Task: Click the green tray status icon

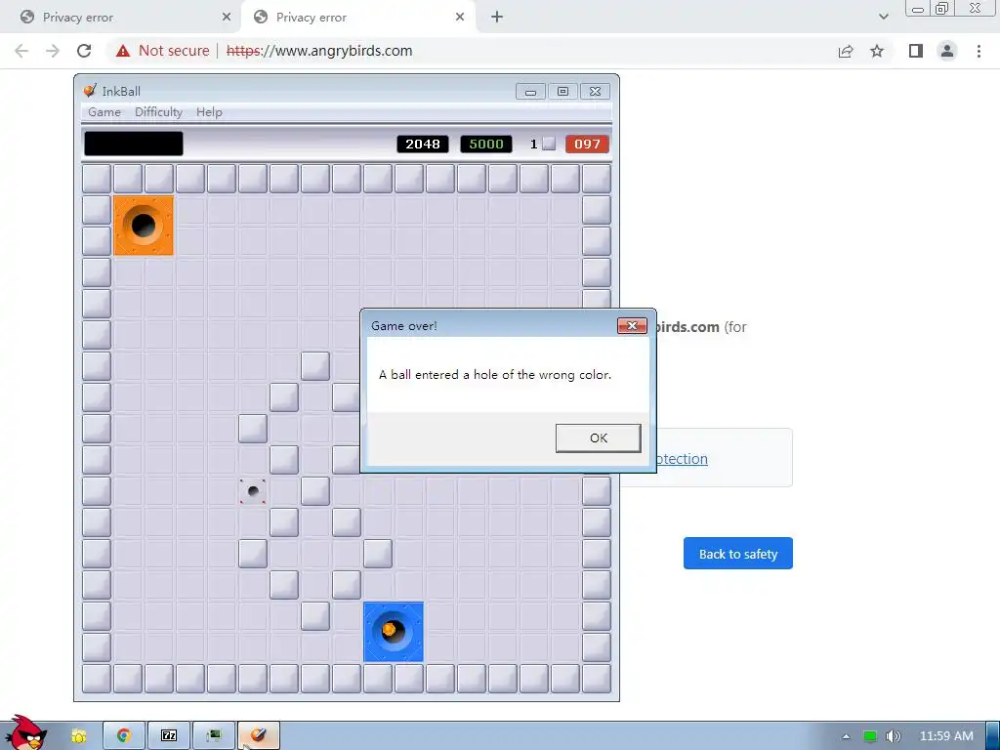Action: click(870, 736)
